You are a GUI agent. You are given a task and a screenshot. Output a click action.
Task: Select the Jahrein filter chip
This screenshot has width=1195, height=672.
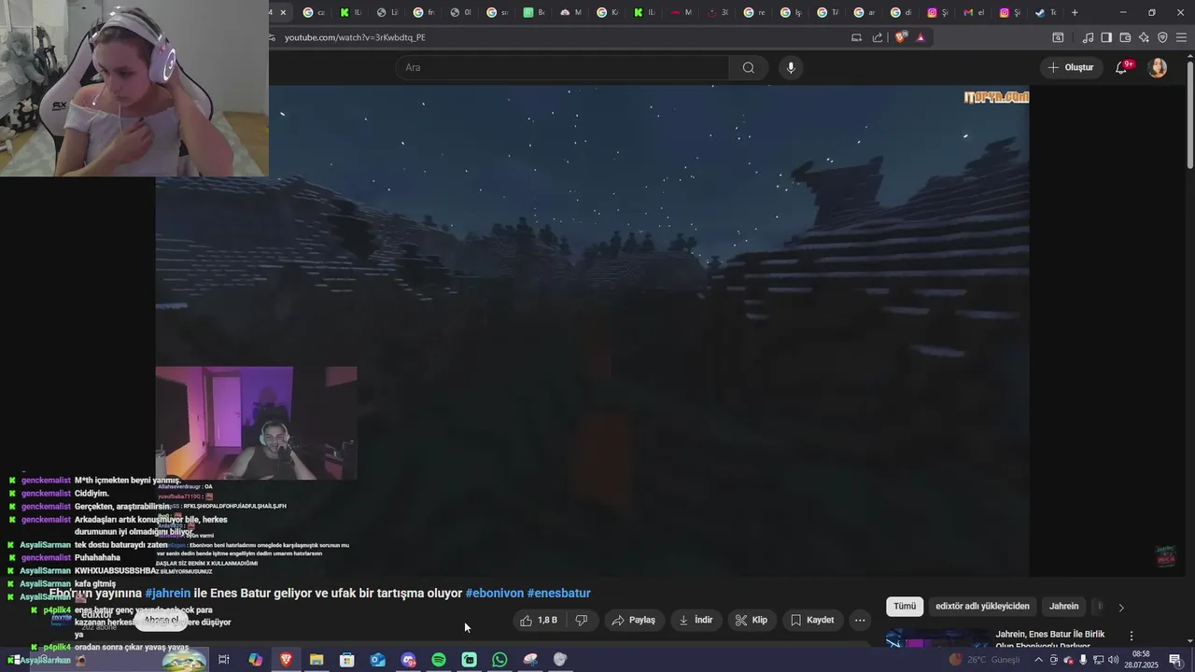point(1063,607)
